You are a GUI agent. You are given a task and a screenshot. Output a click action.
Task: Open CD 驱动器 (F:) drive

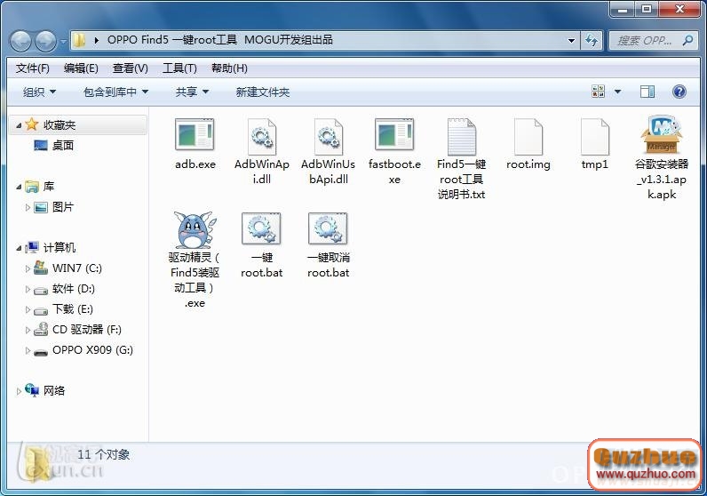point(86,330)
